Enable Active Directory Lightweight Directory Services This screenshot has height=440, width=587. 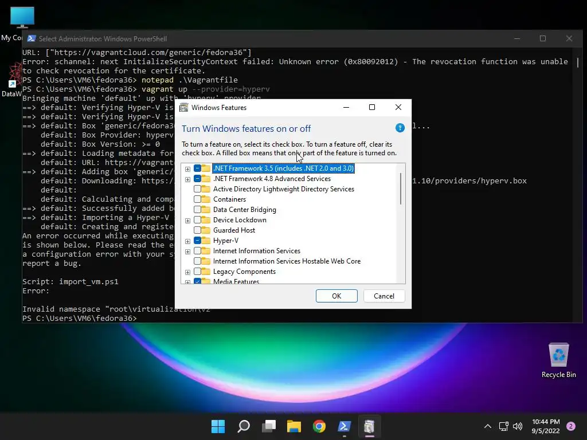[197, 189]
